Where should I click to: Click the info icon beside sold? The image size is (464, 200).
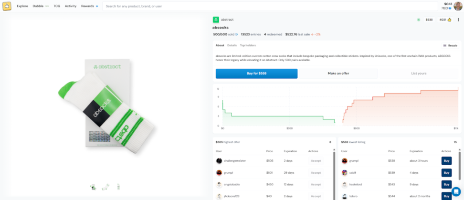point(236,34)
